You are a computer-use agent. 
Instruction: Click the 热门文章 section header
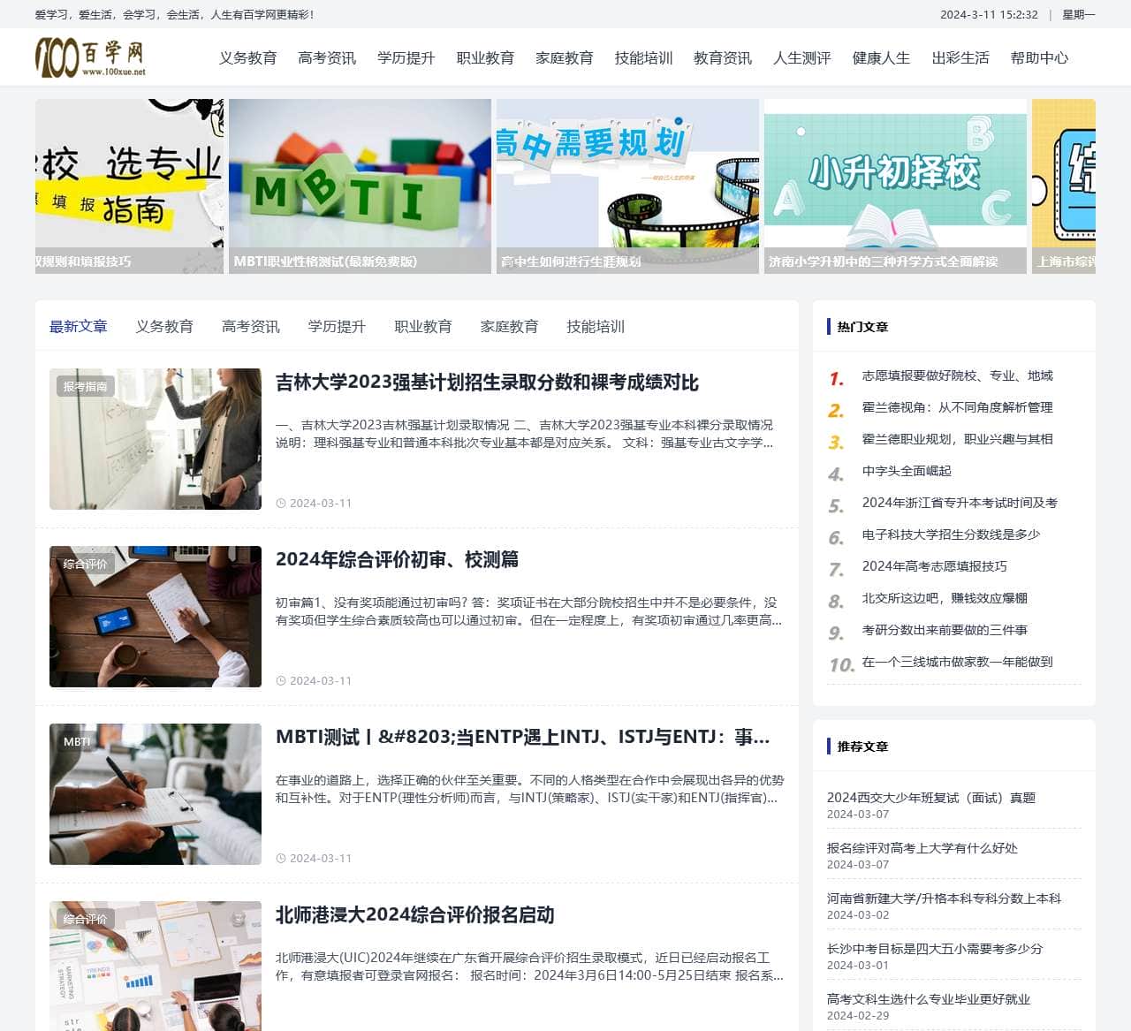point(862,326)
